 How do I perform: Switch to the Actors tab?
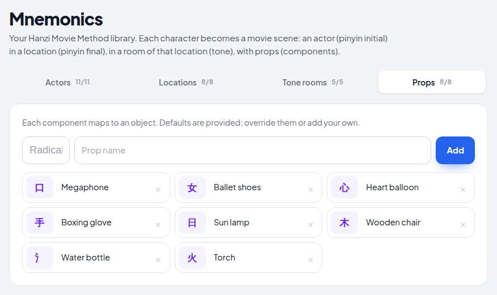[67, 82]
